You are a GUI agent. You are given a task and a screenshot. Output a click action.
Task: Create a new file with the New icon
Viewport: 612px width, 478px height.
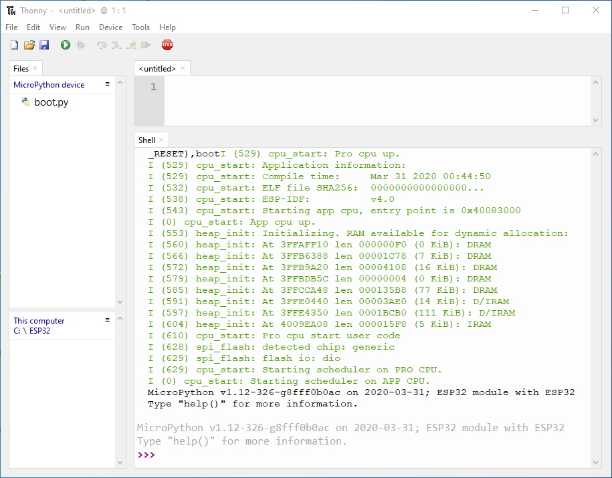pyautogui.click(x=15, y=45)
